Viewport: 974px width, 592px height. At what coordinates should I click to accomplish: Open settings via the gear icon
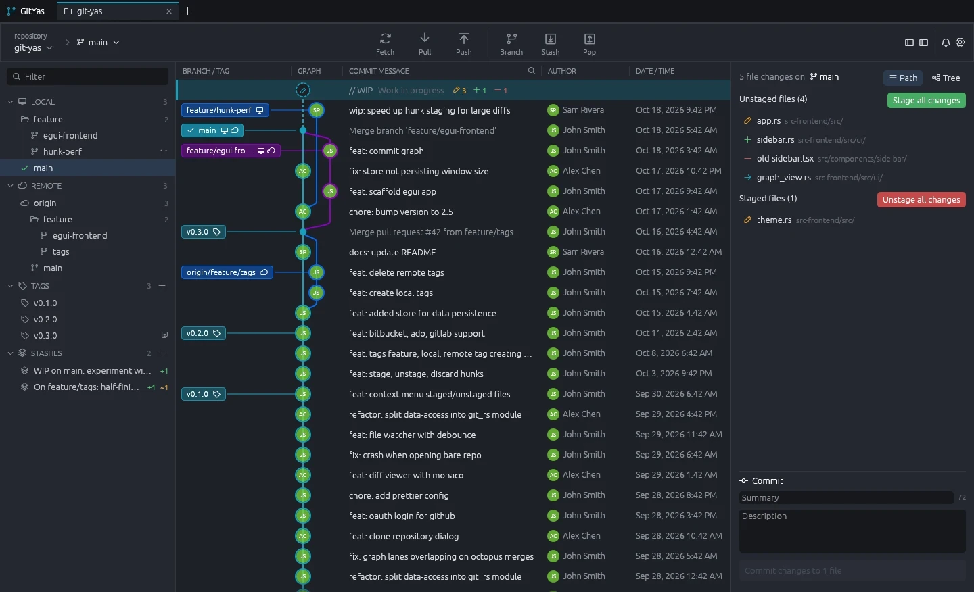(x=960, y=43)
